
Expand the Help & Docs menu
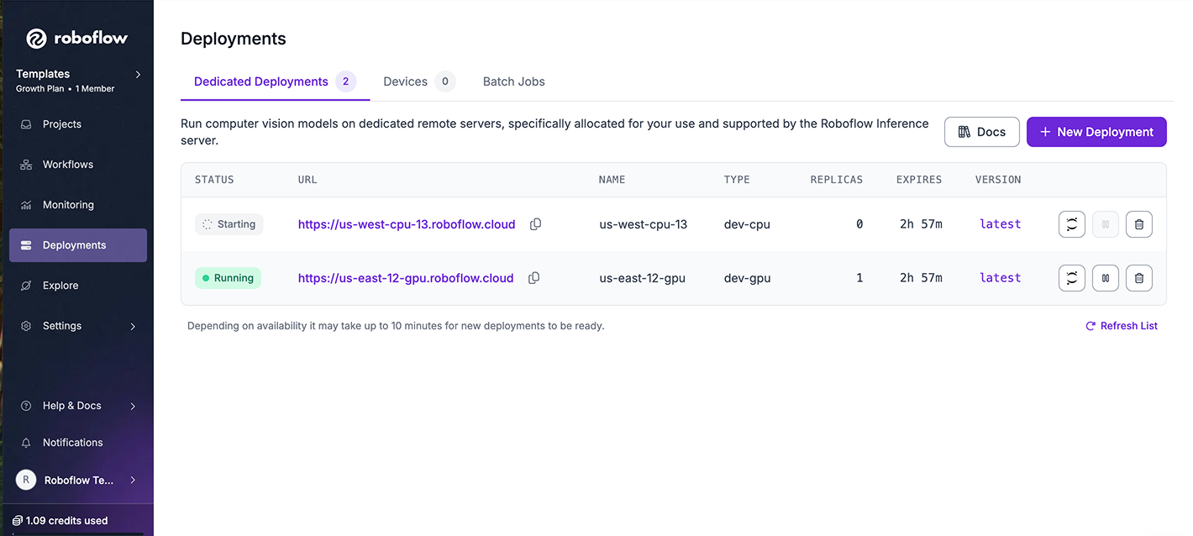click(133, 406)
